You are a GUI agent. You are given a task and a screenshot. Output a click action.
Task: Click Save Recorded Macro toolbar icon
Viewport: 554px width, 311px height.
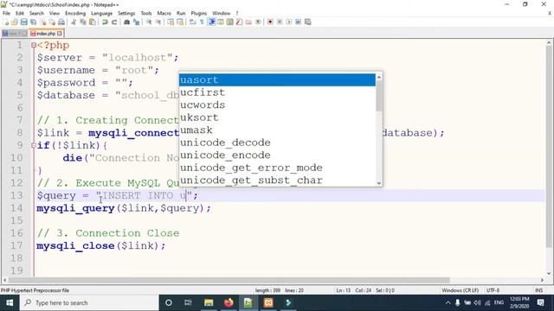click(308, 22)
